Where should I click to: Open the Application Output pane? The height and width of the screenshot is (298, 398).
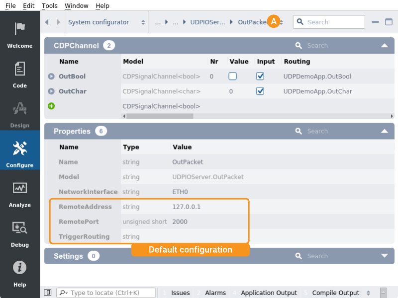click(x=269, y=293)
